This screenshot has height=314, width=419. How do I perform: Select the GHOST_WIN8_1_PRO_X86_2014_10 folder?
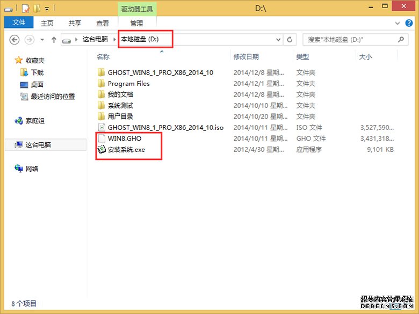pos(160,72)
